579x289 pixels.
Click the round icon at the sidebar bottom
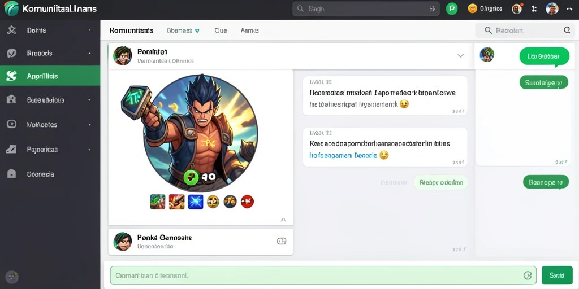[x=12, y=277]
